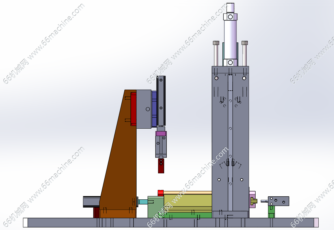Select the small red block on yellow part
334x230 pixels.
[x=161, y=193]
